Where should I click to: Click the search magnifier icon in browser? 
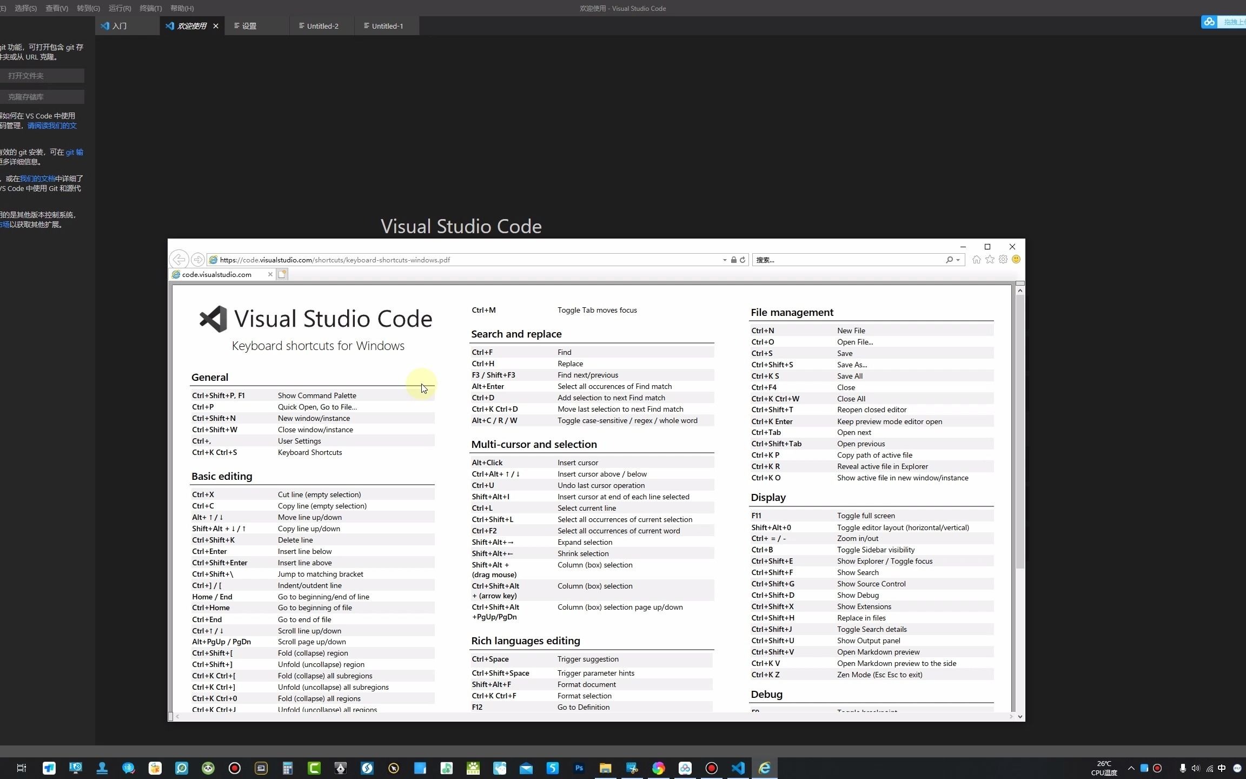tap(949, 260)
